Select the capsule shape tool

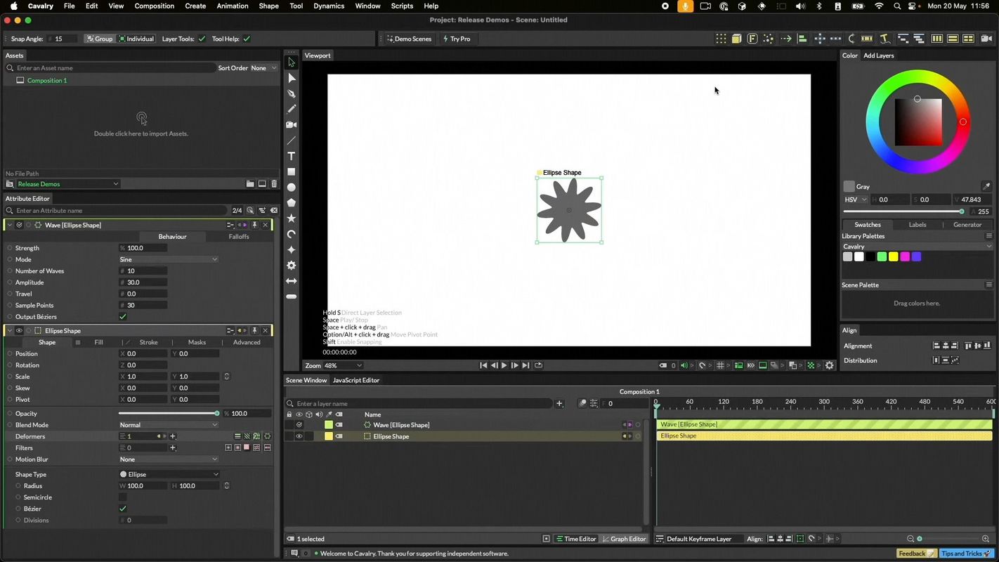pos(292,296)
